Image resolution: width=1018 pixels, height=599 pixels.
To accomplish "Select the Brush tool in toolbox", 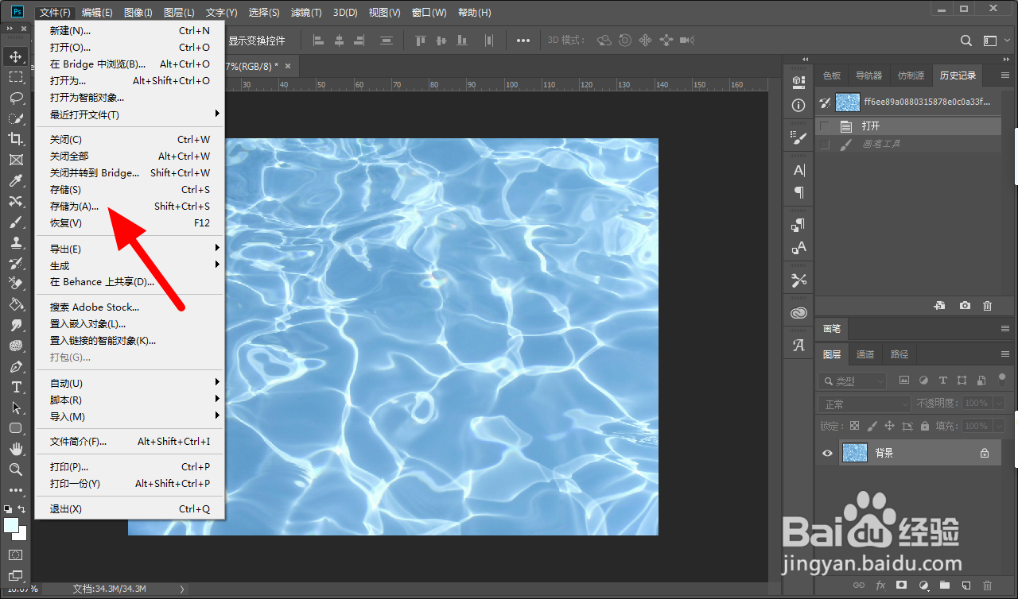I will [15, 222].
